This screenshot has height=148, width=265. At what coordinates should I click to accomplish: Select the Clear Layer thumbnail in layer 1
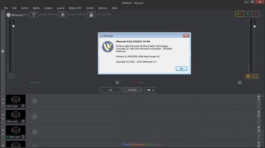[16, 101]
